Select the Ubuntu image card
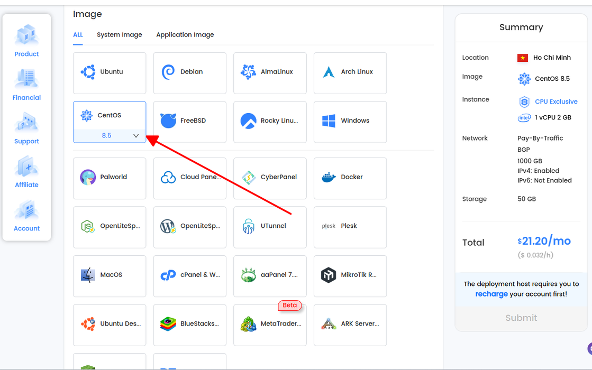This screenshot has width=592, height=370. (110, 73)
